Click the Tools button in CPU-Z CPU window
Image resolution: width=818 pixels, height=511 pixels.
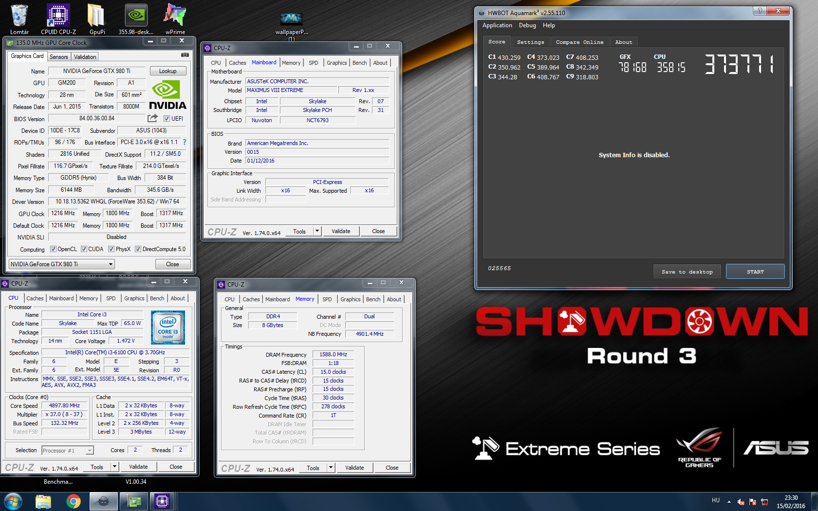click(97, 467)
